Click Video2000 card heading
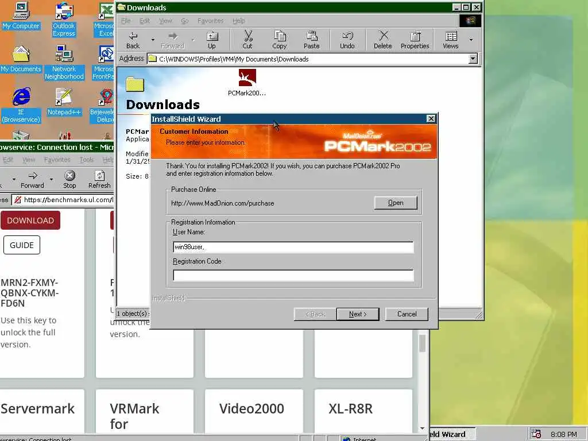588x441 pixels. [252, 408]
